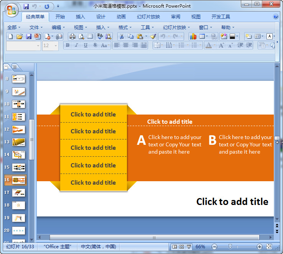Viewport: 283px width, 254px height.
Task: Click the Office round logo button
Action: pos(12,10)
